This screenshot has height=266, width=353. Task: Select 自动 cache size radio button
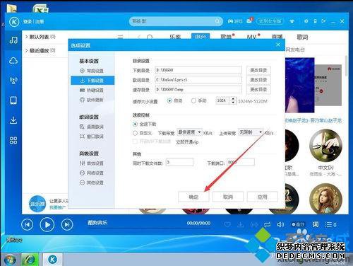coord(169,100)
